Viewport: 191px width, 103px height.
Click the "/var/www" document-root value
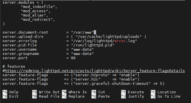[x=82, y=32]
